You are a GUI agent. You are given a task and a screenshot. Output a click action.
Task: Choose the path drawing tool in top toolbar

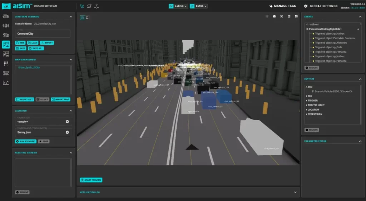point(89,6)
